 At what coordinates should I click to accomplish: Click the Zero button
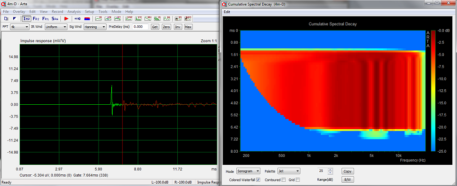click(x=166, y=27)
